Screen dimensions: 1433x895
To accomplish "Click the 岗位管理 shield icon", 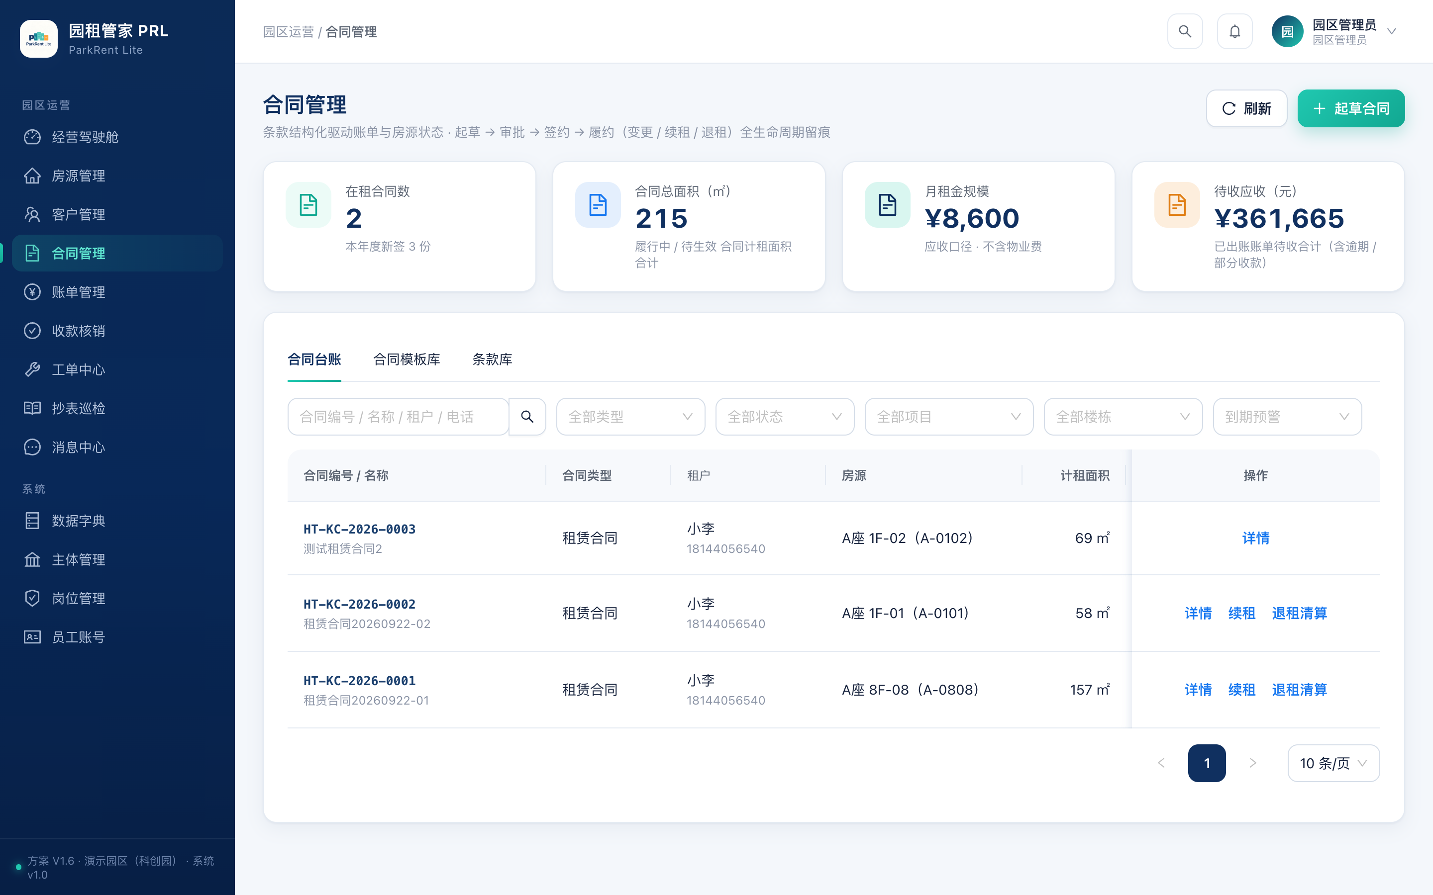I will [32, 598].
